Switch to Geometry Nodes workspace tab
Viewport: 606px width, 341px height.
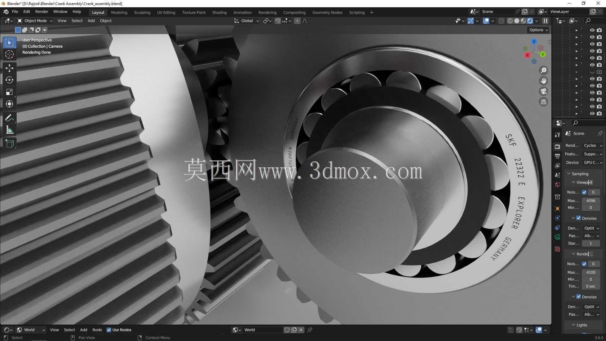pyautogui.click(x=327, y=12)
